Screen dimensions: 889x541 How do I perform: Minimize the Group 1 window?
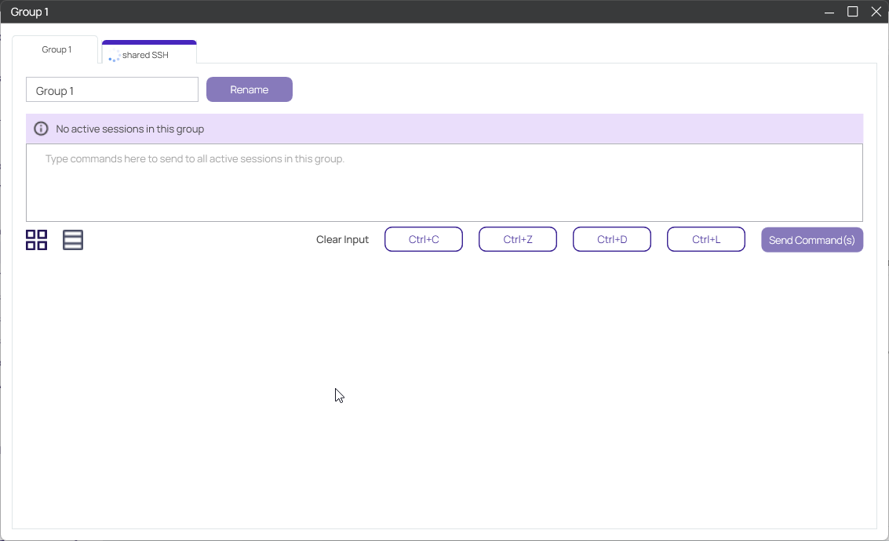tap(829, 12)
